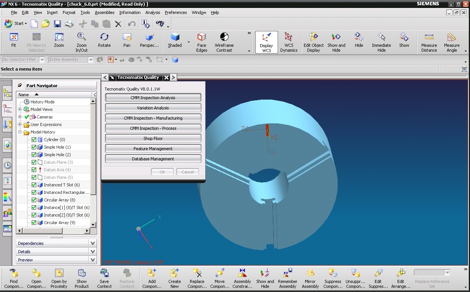
Task: Open the Start dropdown menu
Action: tap(15, 23)
